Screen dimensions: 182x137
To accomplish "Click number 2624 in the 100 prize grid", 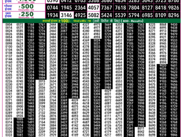I will tap(53, 72).
